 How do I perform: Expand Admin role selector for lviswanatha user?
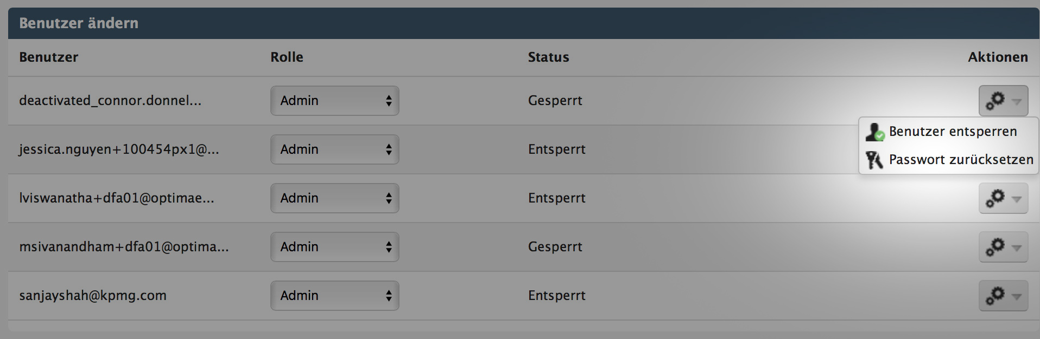pyautogui.click(x=335, y=198)
